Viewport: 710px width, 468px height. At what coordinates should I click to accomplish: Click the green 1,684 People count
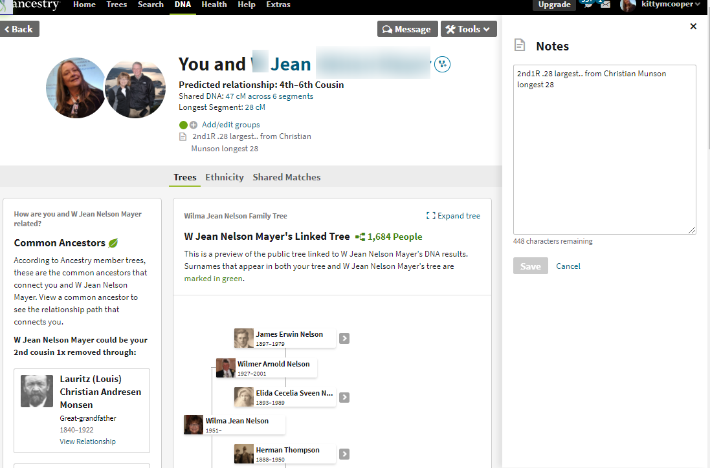[395, 237]
